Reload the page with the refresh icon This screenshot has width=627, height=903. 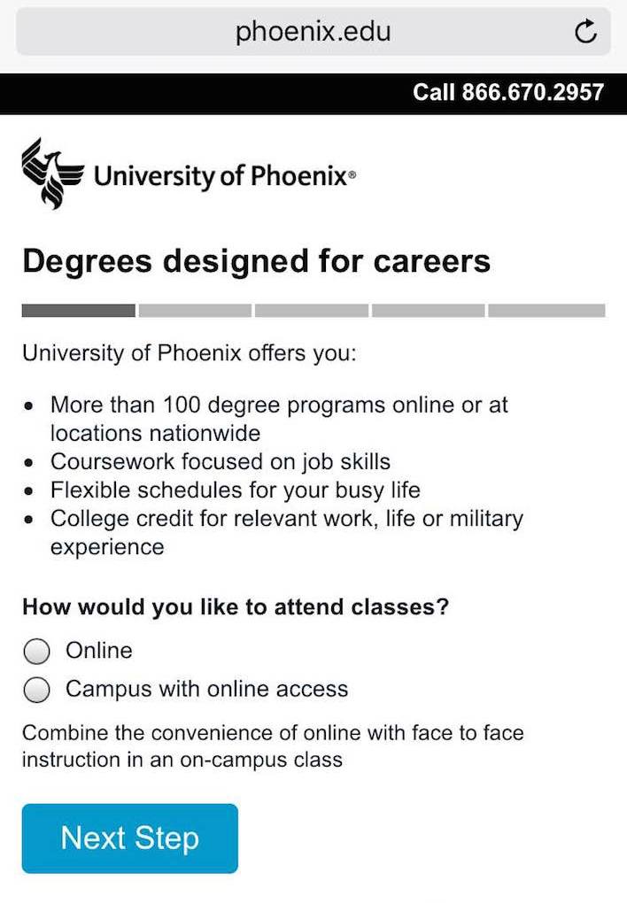click(x=585, y=31)
